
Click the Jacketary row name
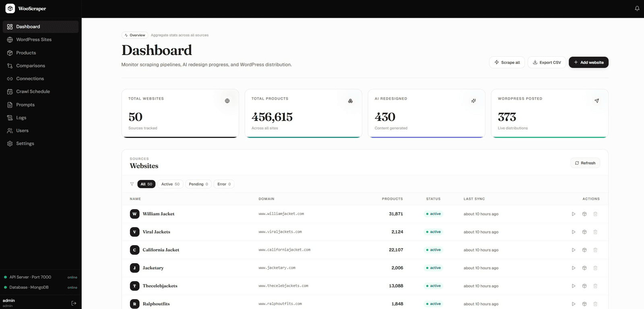pyautogui.click(x=153, y=268)
